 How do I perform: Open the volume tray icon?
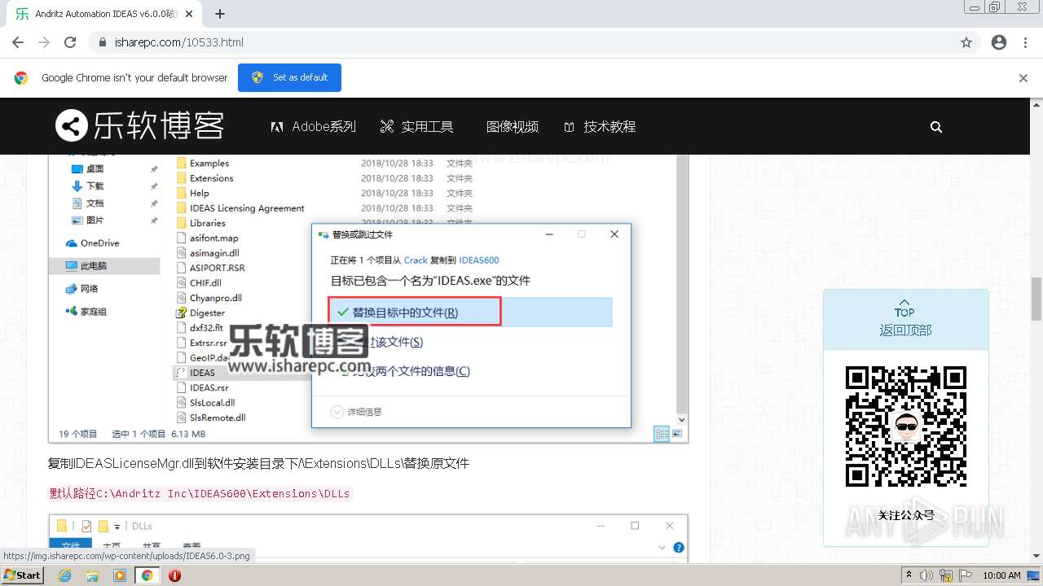[x=926, y=575]
